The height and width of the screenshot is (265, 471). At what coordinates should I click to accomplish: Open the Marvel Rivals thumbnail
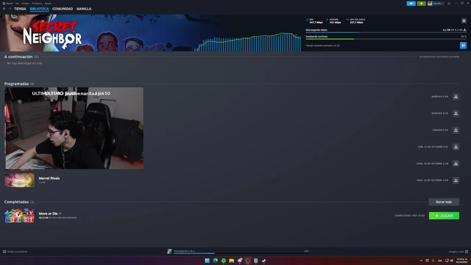pyautogui.click(x=20, y=180)
